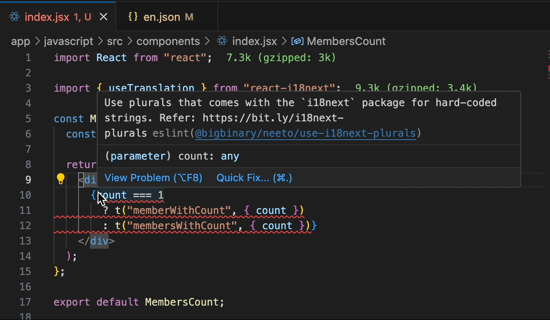Click Quick Fix... in the hover popup

[x=254, y=178]
